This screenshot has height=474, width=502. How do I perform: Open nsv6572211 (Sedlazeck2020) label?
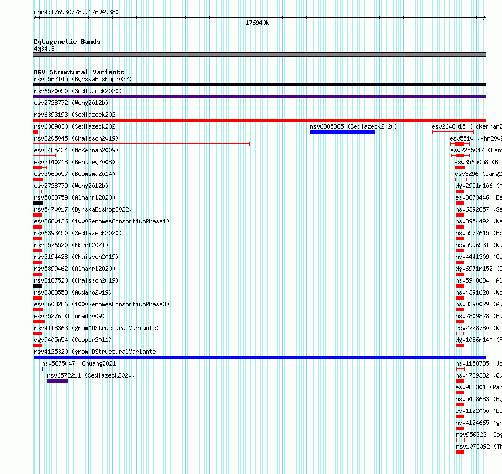[91, 375]
